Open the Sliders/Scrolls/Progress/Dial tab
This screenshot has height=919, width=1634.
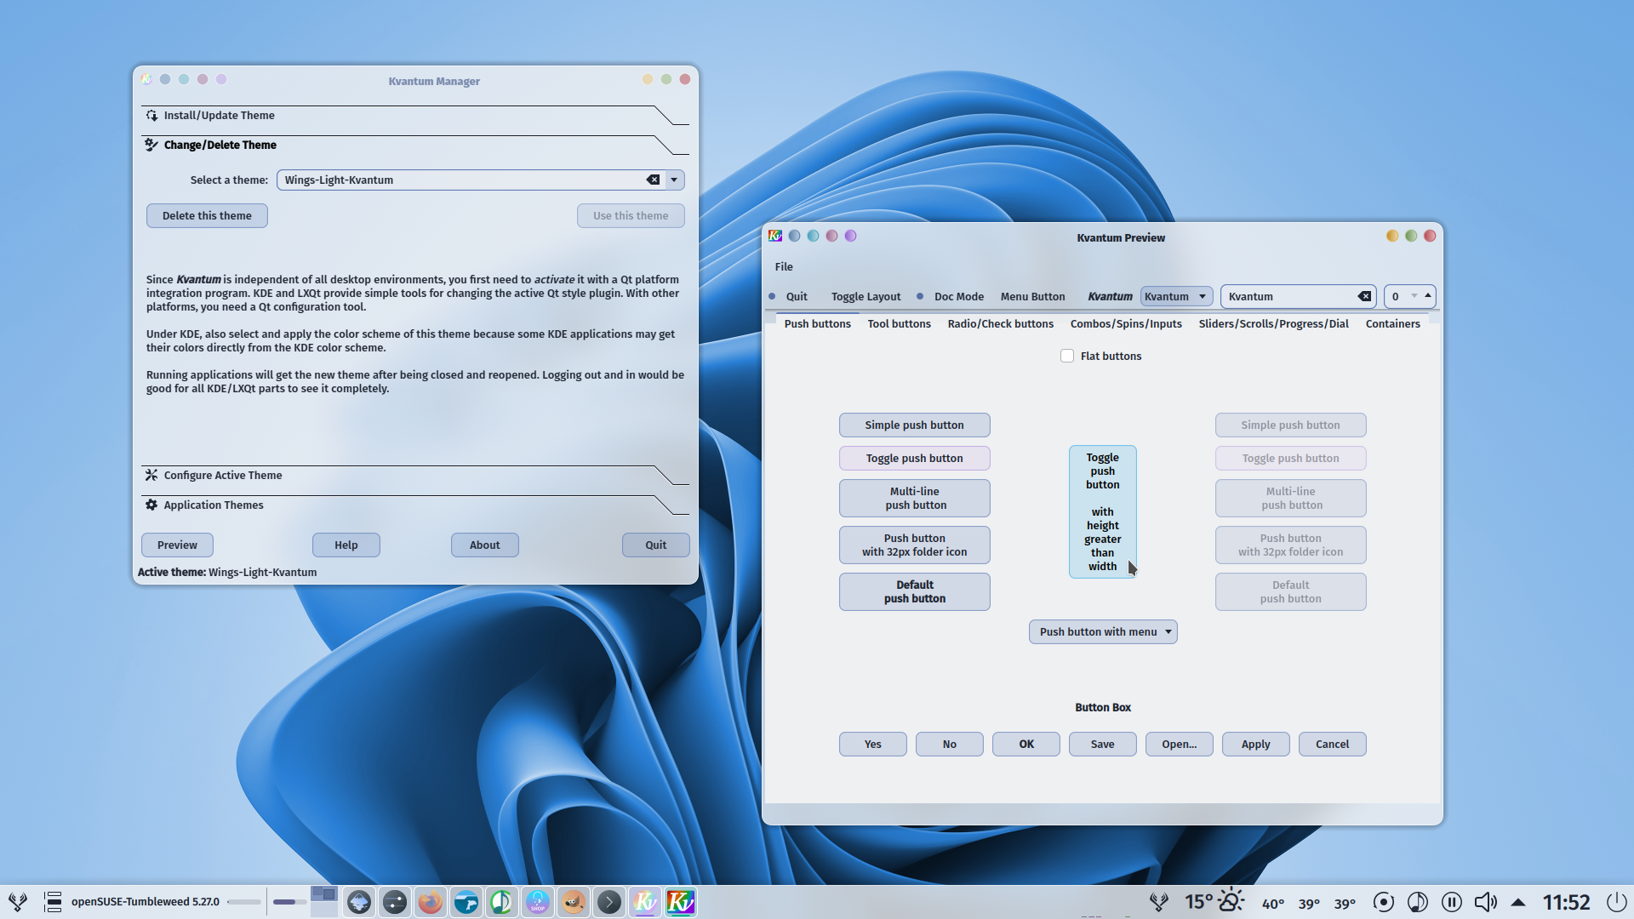[1273, 323]
